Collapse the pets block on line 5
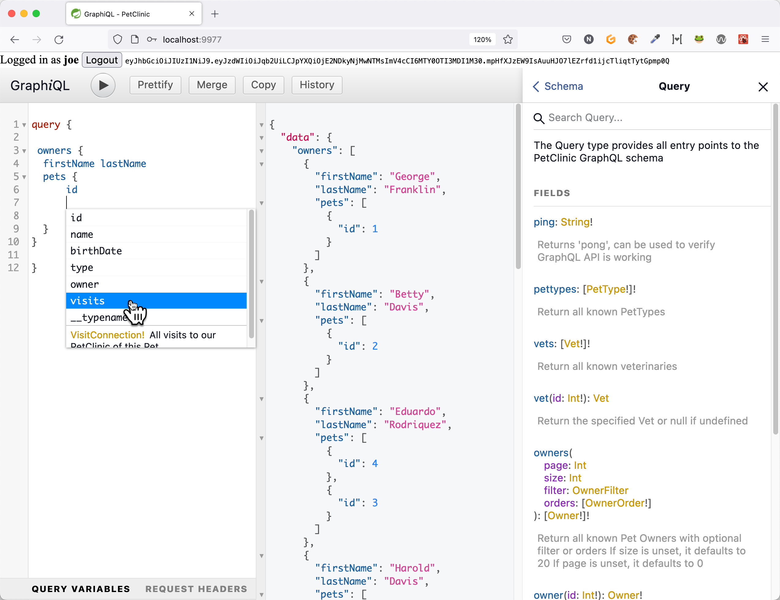The height and width of the screenshot is (600, 780). pos(24,177)
